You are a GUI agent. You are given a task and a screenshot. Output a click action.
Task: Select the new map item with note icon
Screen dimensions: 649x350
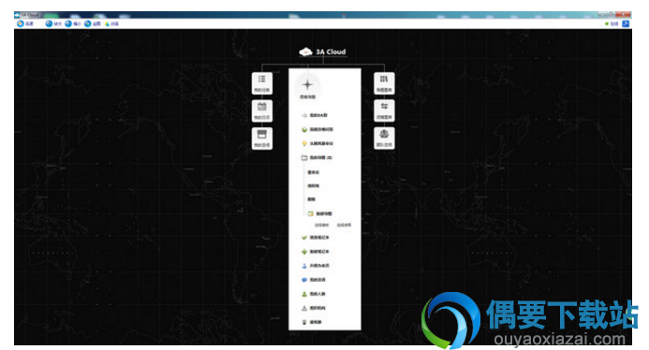pyautogui.click(x=319, y=214)
